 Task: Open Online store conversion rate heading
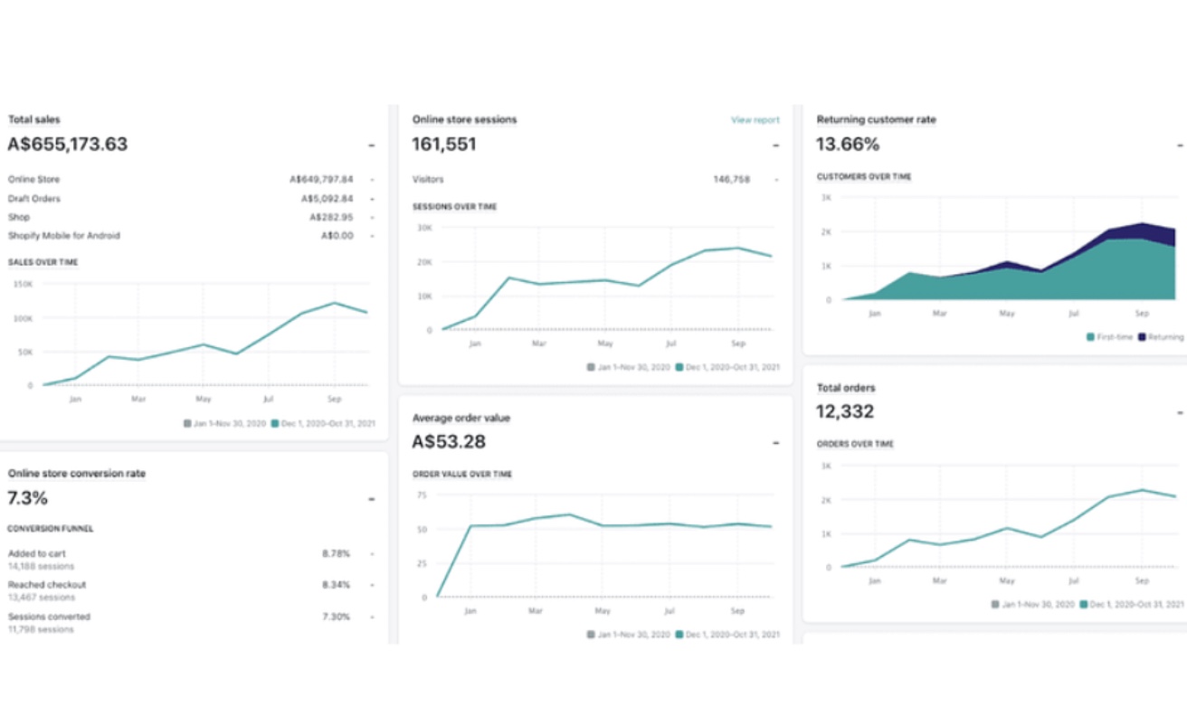click(x=77, y=474)
